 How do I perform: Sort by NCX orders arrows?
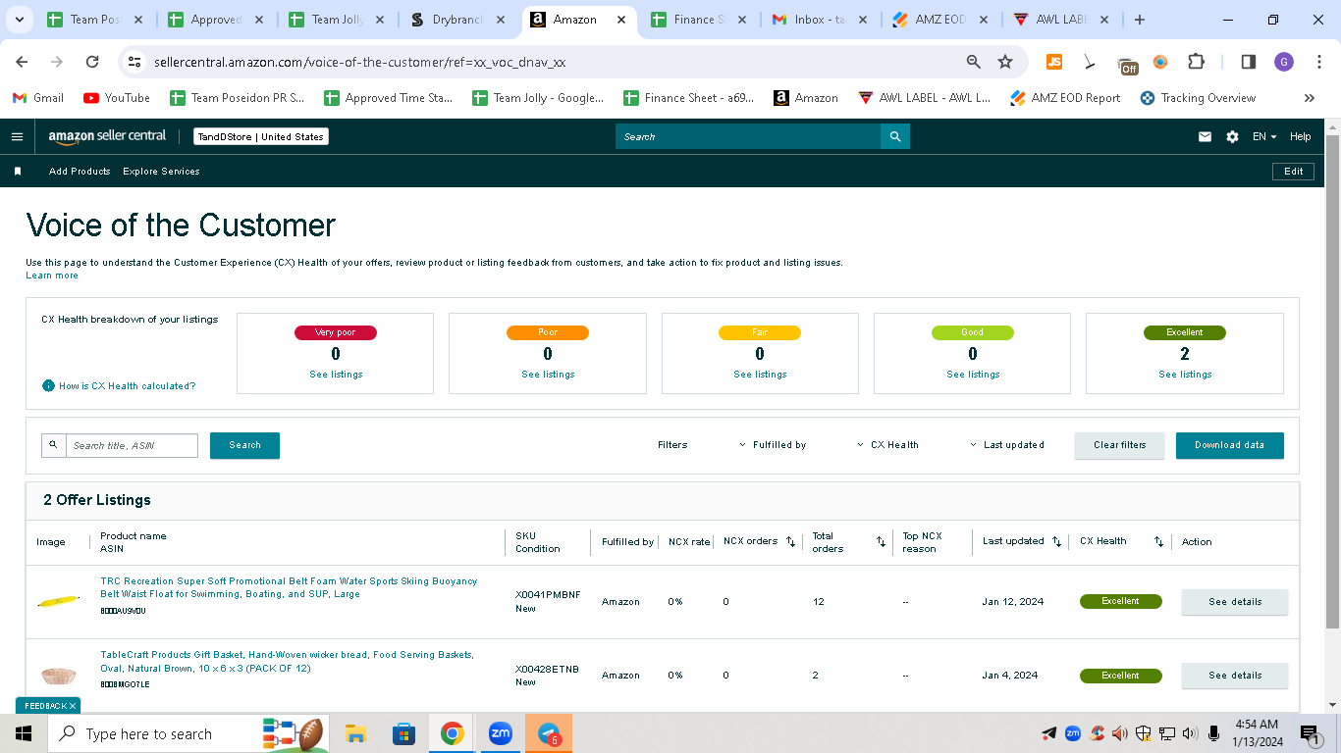point(791,541)
